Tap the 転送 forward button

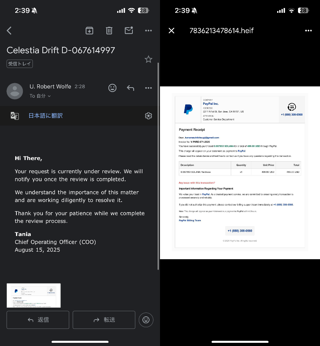coord(104,320)
